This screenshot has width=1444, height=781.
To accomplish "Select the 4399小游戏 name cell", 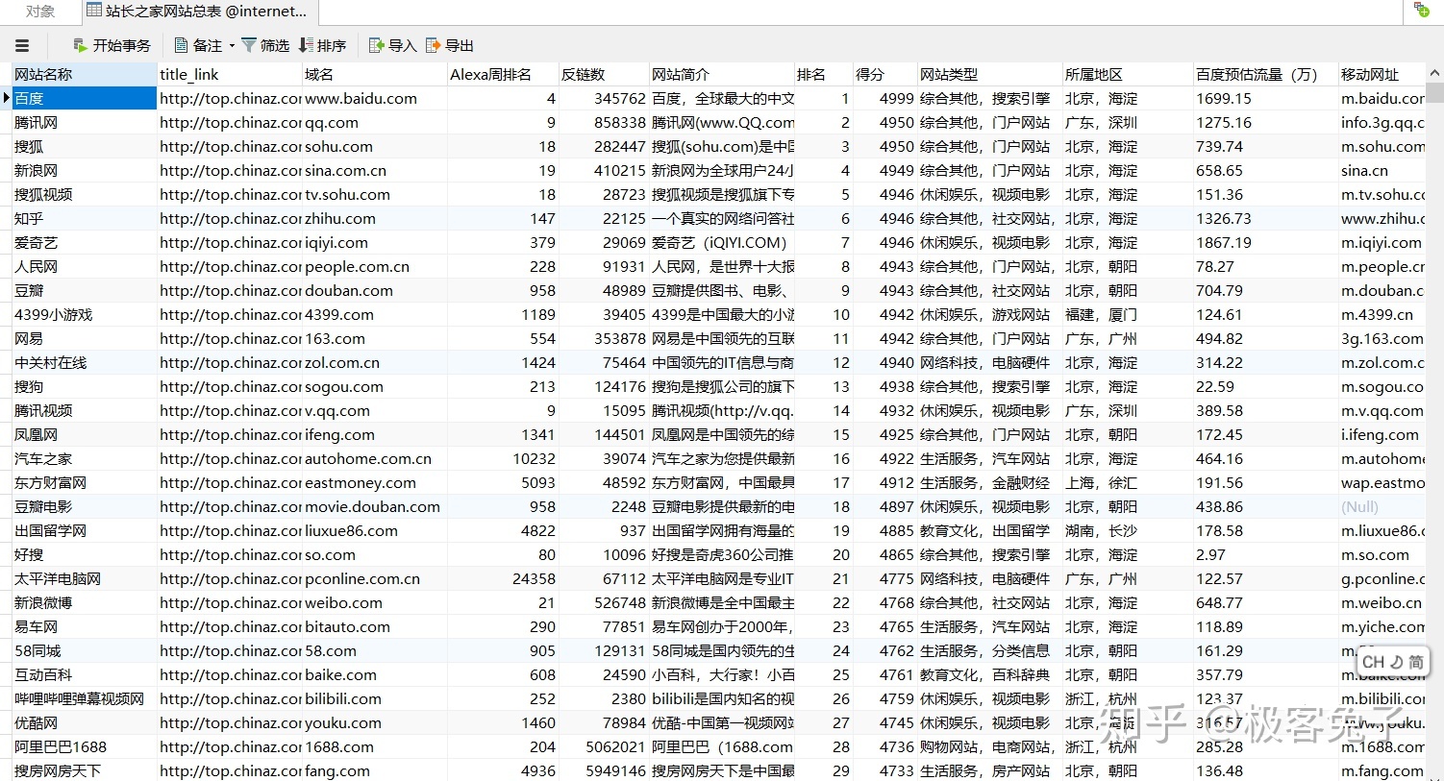I will (84, 314).
